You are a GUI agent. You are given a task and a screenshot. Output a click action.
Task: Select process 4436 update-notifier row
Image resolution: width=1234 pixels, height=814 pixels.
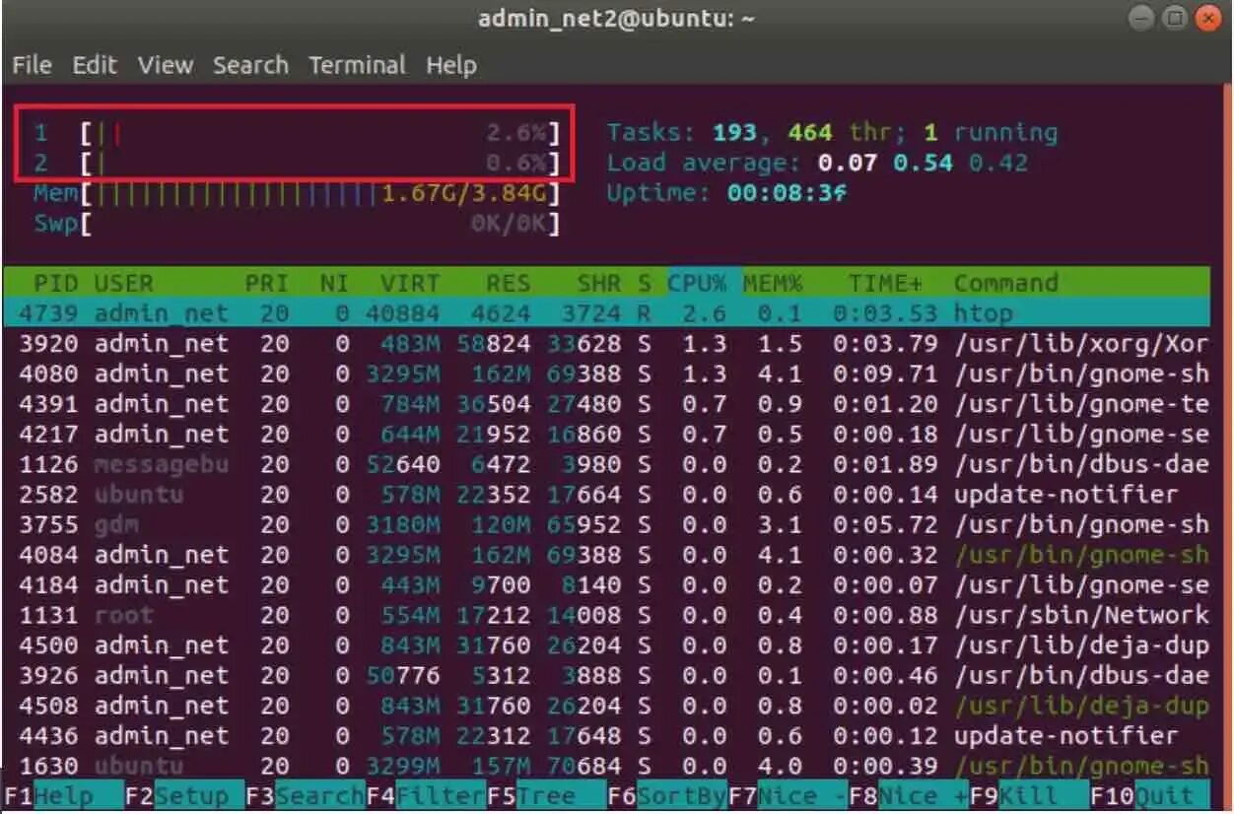[606, 735]
